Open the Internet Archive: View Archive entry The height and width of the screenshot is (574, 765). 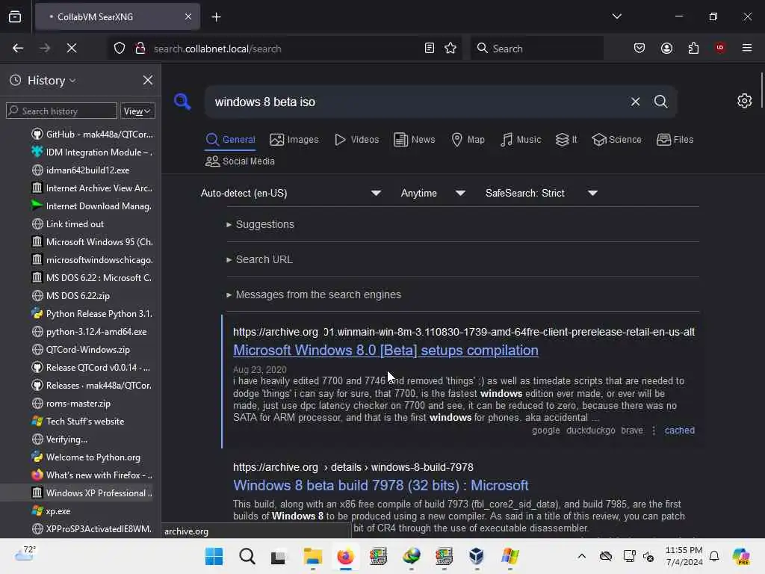pyautogui.click(x=92, y=188)
